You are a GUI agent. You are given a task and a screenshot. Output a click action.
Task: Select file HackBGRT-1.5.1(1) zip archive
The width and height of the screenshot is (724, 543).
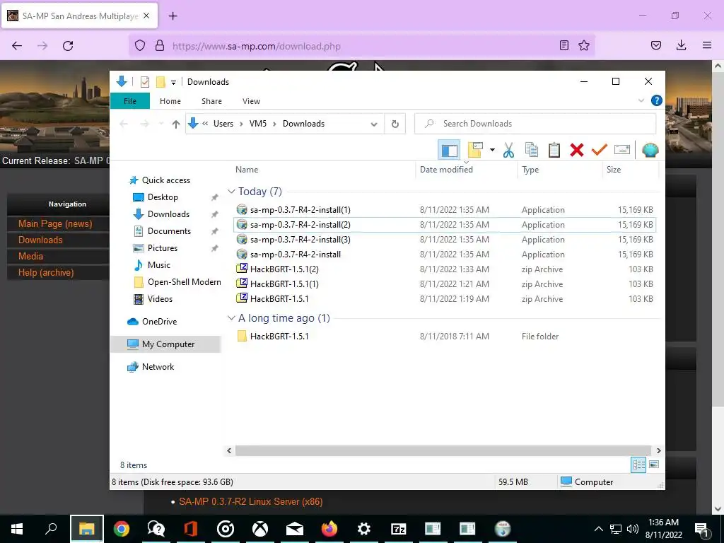445,284
